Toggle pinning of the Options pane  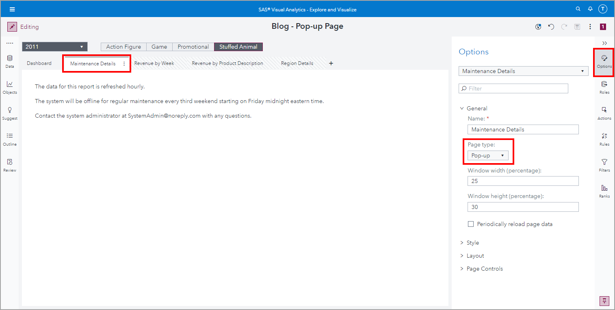604,301
